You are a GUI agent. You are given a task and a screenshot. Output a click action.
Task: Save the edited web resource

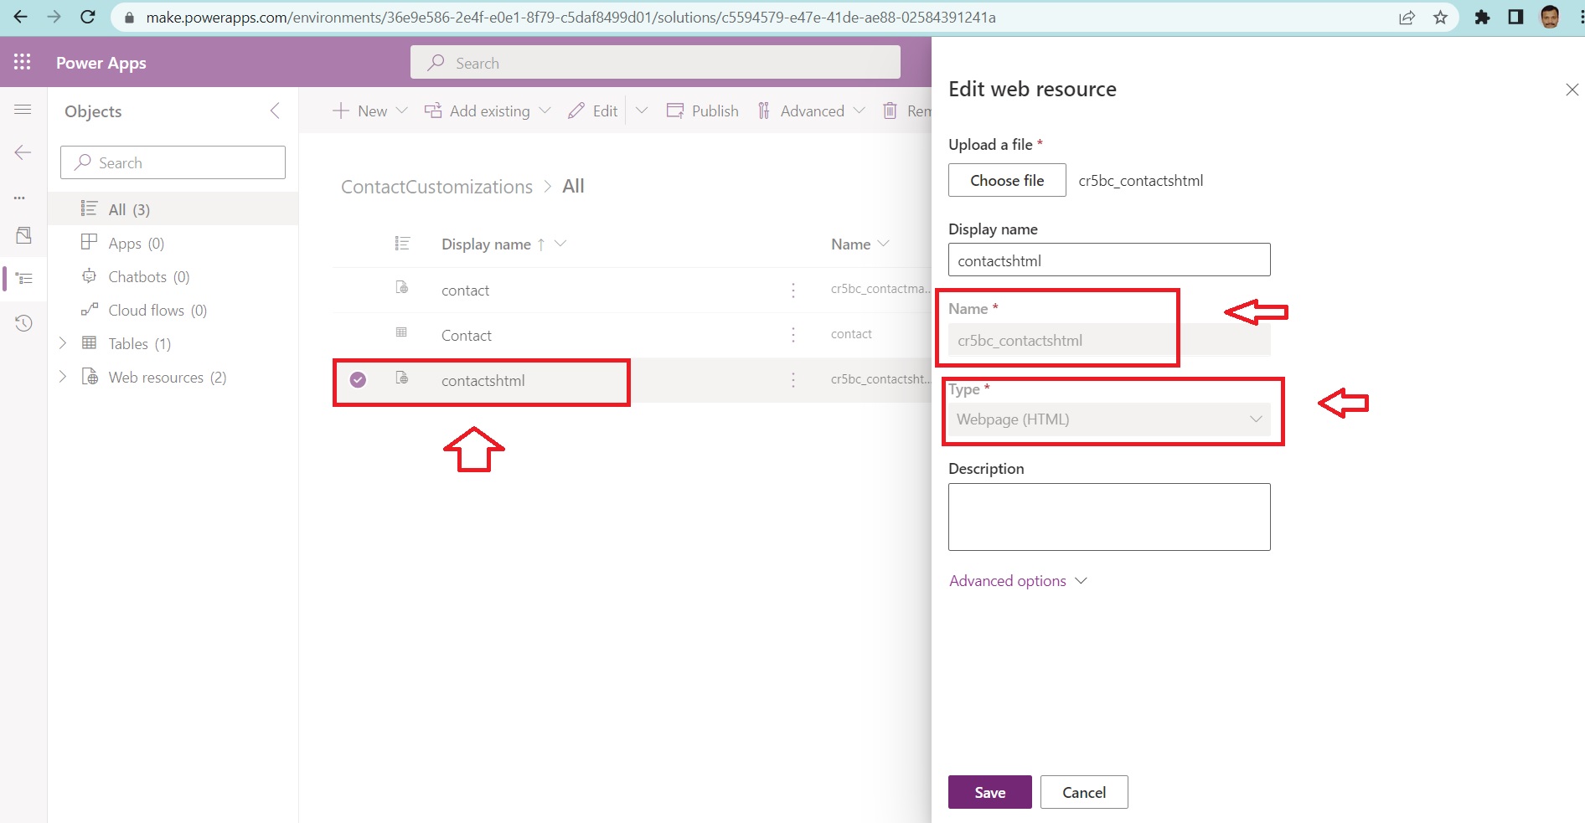point(989,792)
